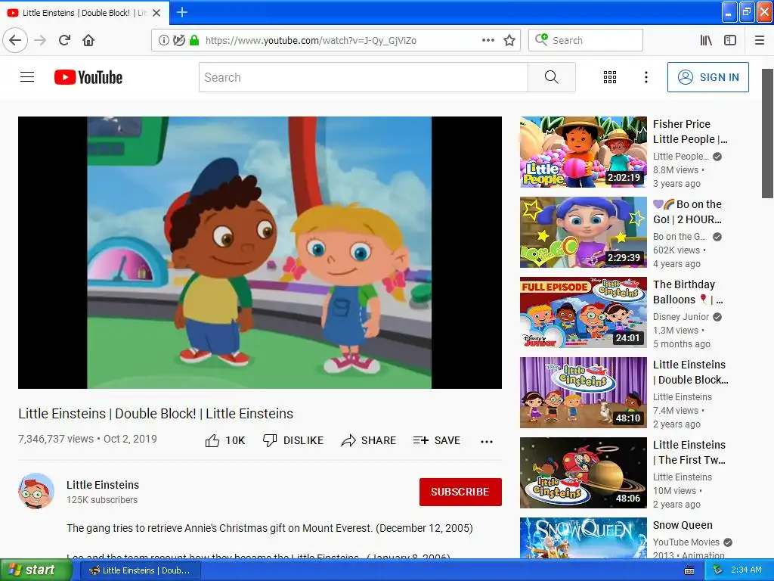Click the 7,346,737 views count text
Image resolution: width=774 pixels, height=581 pixels.
[x=56, y=439]
